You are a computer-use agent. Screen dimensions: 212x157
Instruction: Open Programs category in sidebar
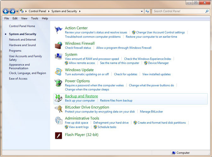(15, 51)
